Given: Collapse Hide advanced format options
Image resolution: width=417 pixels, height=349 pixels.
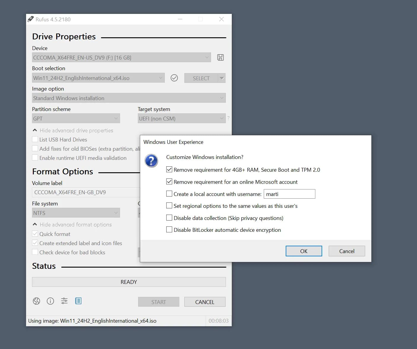Looking at the screenshot, I should (72, 225).
